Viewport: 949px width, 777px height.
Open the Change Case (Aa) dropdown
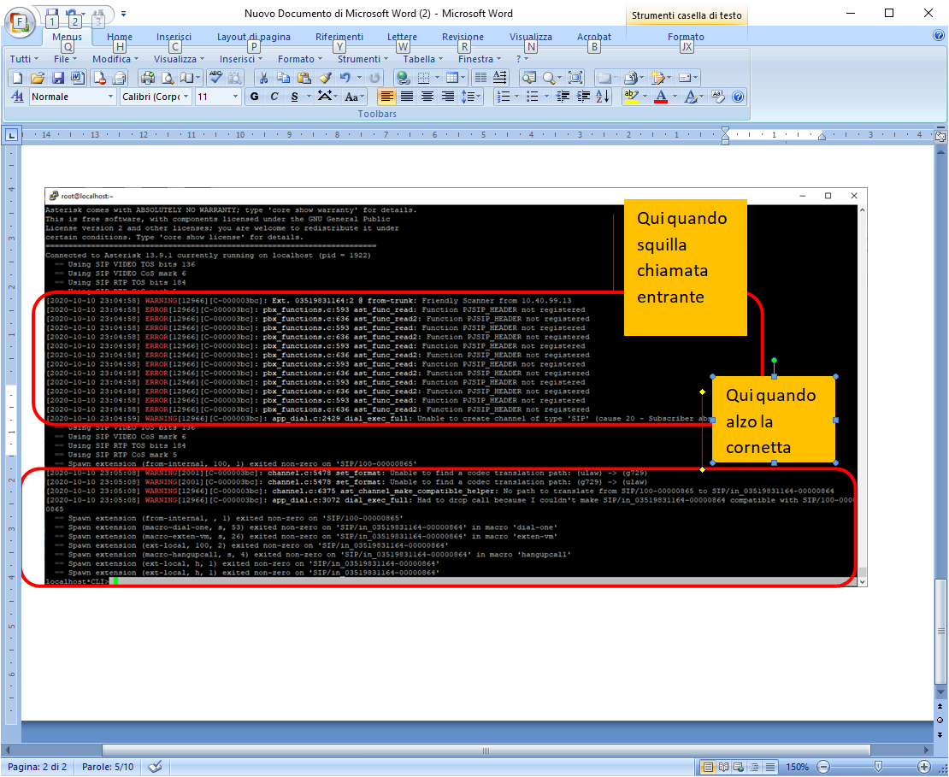pyautogui.click(x=355, y=97)
